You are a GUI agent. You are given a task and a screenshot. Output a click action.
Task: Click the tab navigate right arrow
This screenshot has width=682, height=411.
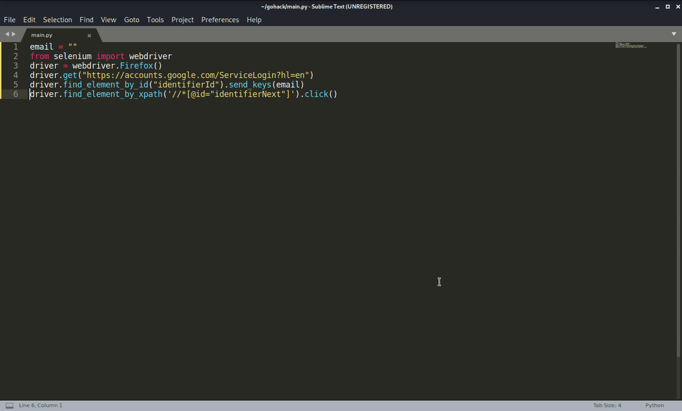pos(14,35)
